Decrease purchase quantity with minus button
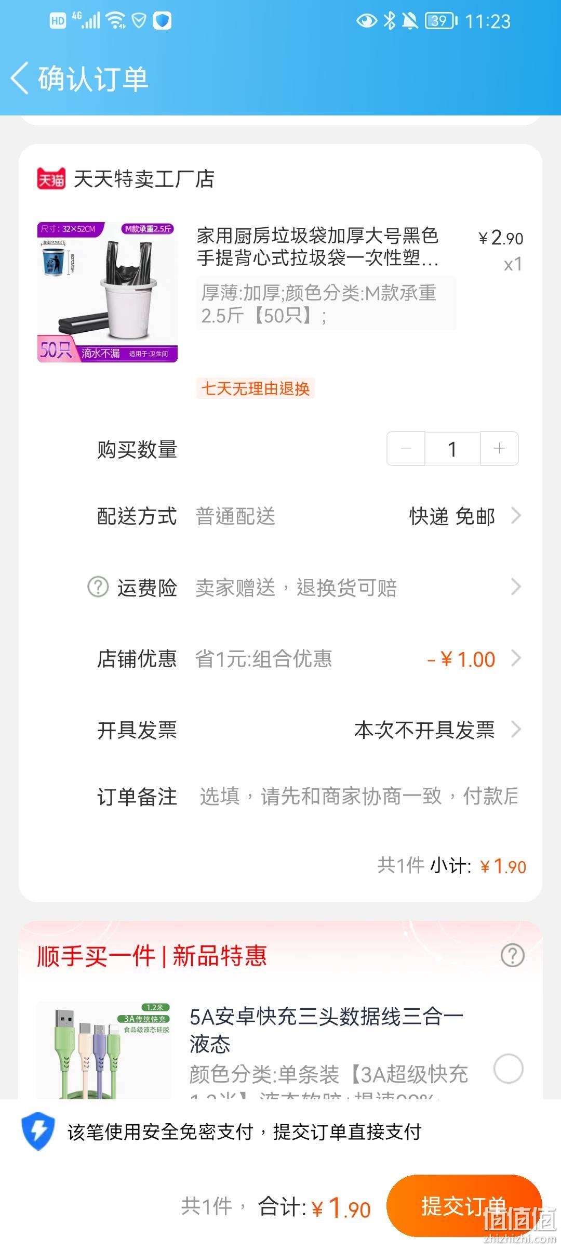Image resolution: width=561 pixels, height=1248 pixels. [406, 448]
